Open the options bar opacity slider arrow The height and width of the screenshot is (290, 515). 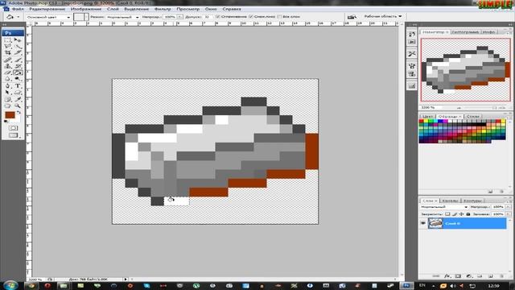[x=179, y=17]
